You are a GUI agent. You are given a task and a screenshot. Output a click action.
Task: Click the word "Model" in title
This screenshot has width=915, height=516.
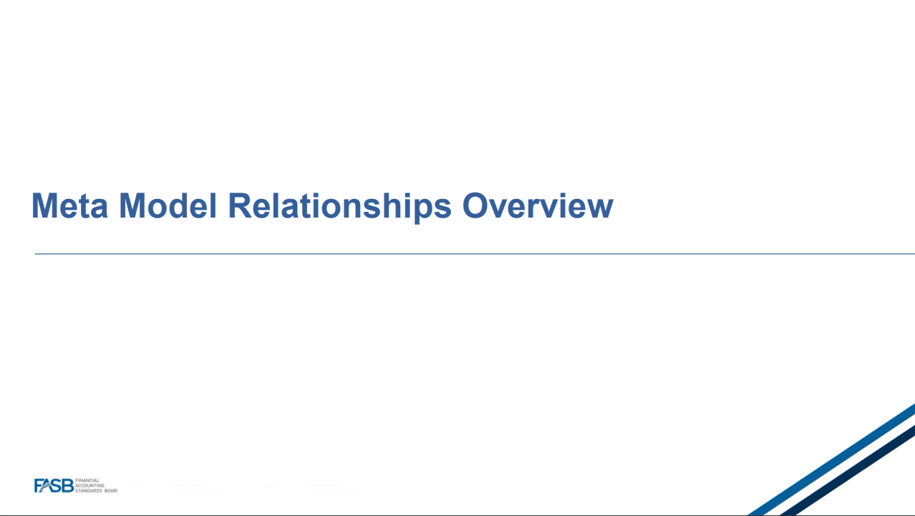coord(168,205)
